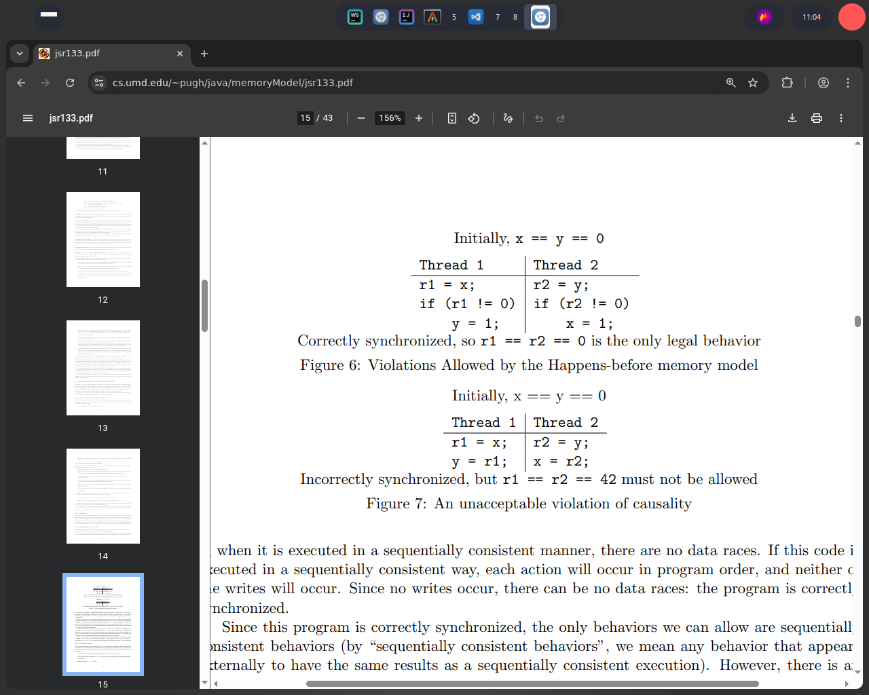Click the address bar URL
The height and width of the screenshot is (695, 869).
click(233, 83)
